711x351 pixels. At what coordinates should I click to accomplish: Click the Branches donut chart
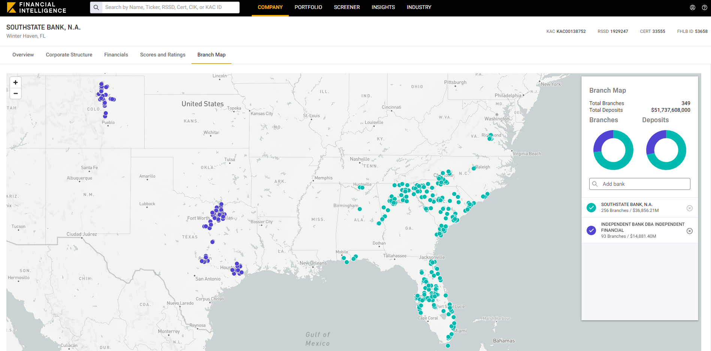click(x=613, y=150)
